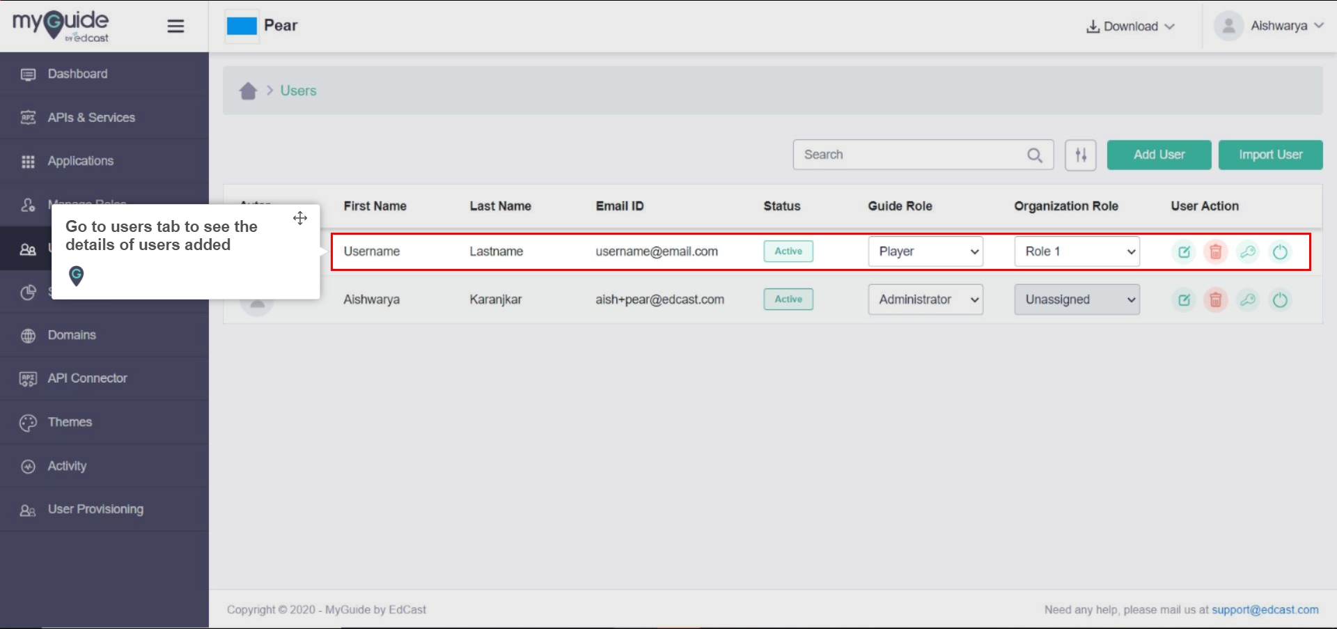Viewport: 1337px width, 629px height.
Task: Toggle the hamburger menu icon
Action: click(x=175, y=26)
